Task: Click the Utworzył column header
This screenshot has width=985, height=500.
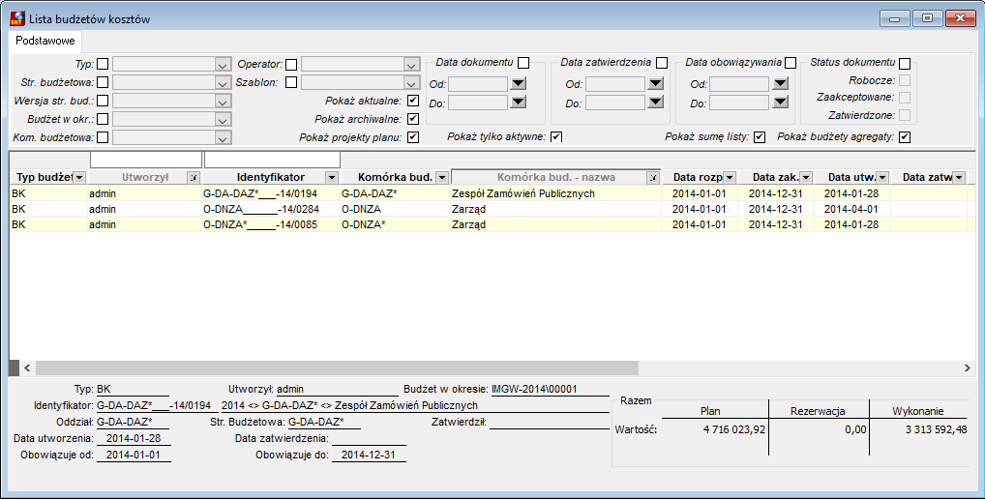Action: pos(145,178)
